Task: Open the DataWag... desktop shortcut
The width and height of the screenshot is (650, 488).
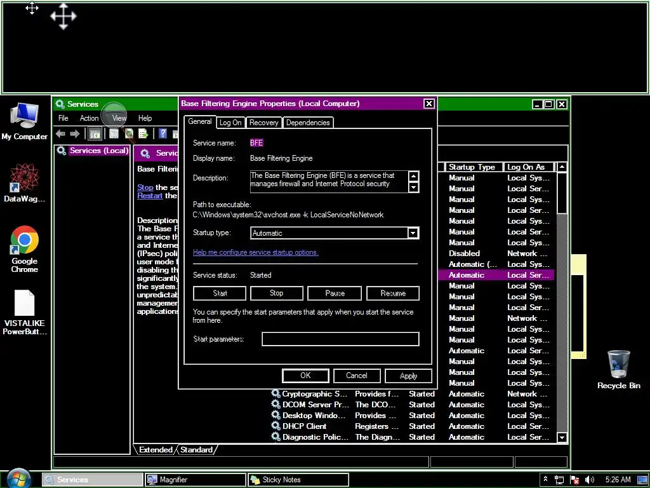Action: pyautogui.click(x=25, y=182)
